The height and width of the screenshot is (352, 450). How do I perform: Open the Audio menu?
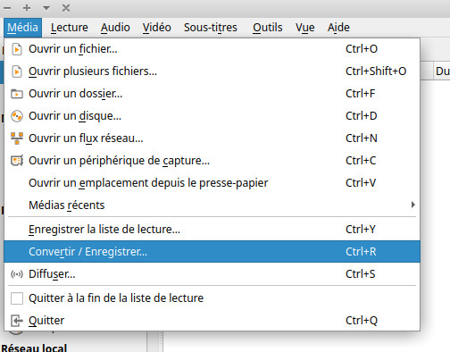point(115,28)
